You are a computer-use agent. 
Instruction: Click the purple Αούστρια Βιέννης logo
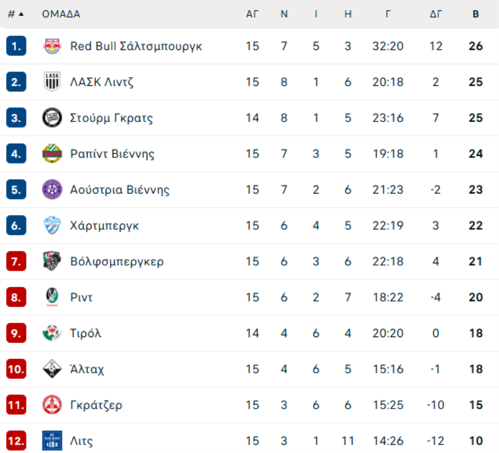(52, 190)
